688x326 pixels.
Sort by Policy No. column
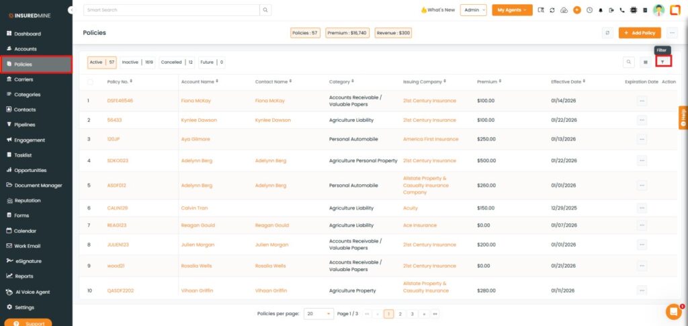[131, 82]
